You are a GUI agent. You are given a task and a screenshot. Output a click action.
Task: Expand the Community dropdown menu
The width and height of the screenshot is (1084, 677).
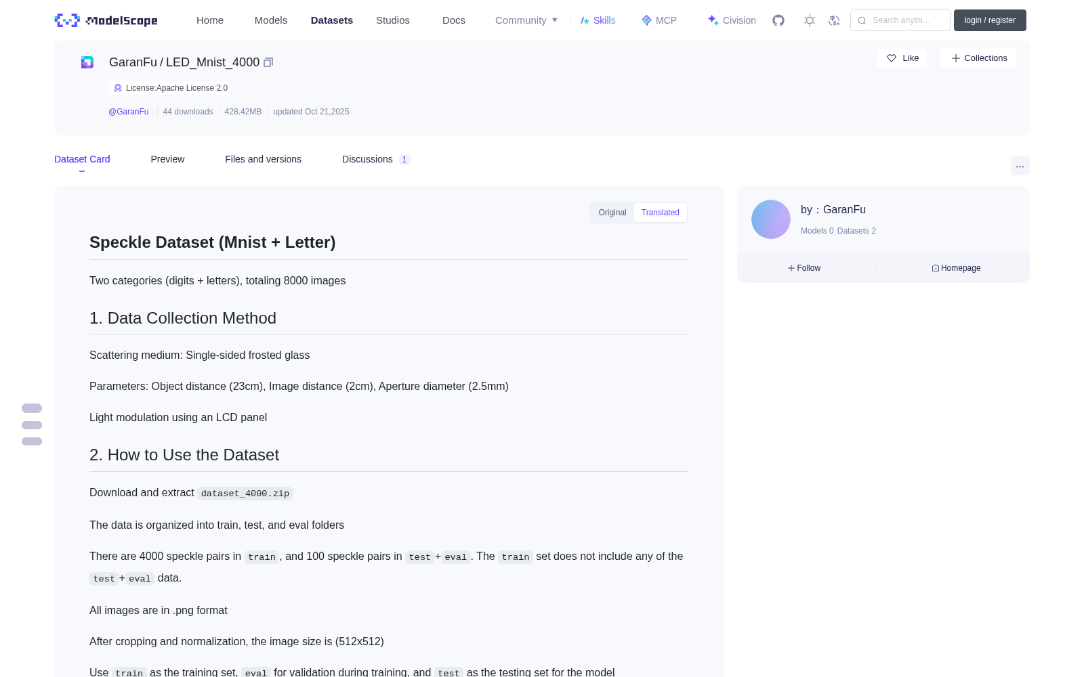pyautogui.click(x=526, y=20)
